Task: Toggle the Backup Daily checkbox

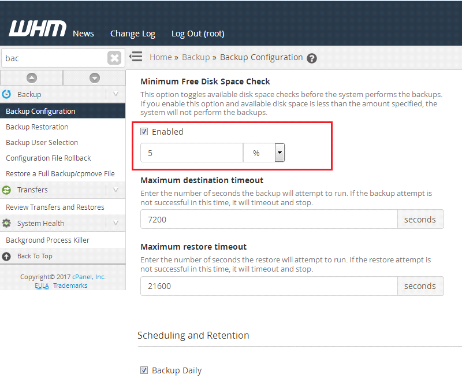Action: point(144,370)
